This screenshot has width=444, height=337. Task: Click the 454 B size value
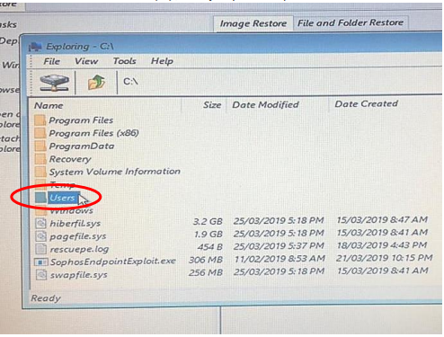coord(209,247)
